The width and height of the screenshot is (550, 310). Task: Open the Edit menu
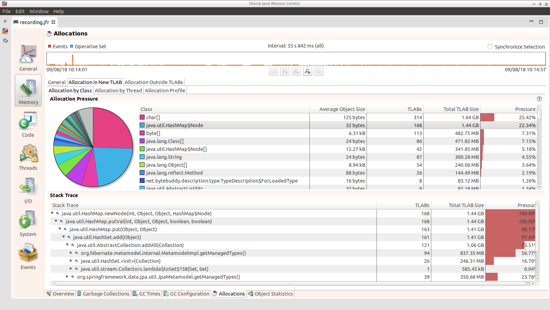click(x=20, y=11)
